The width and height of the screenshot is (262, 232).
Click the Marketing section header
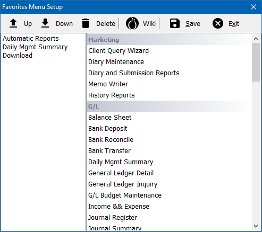click(x=169, y=40)
